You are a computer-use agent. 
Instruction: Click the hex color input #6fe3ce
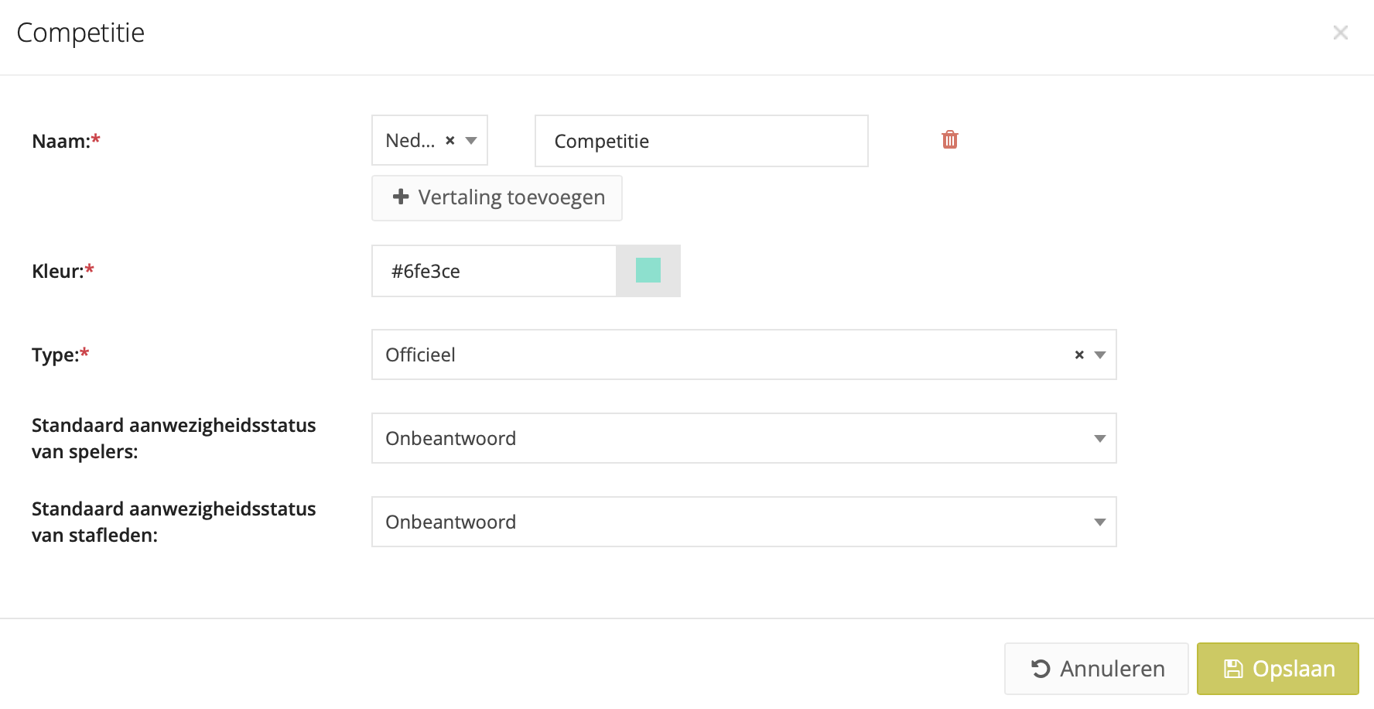[x=494, y=271]
